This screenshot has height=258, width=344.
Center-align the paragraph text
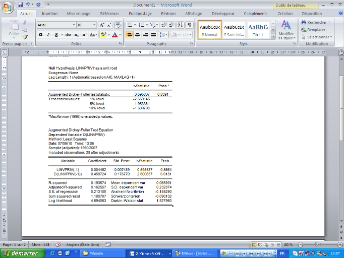coord(138,35)
